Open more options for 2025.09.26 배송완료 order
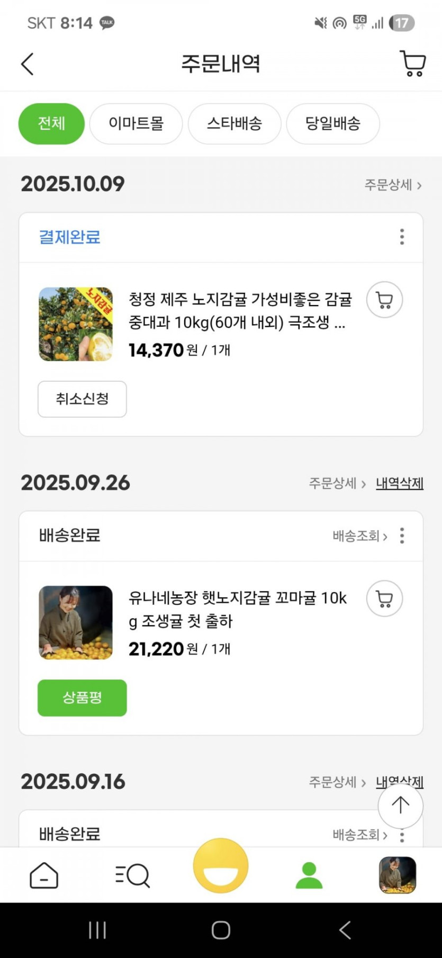This screenshot has width=442, height=958. pos(402,536)
